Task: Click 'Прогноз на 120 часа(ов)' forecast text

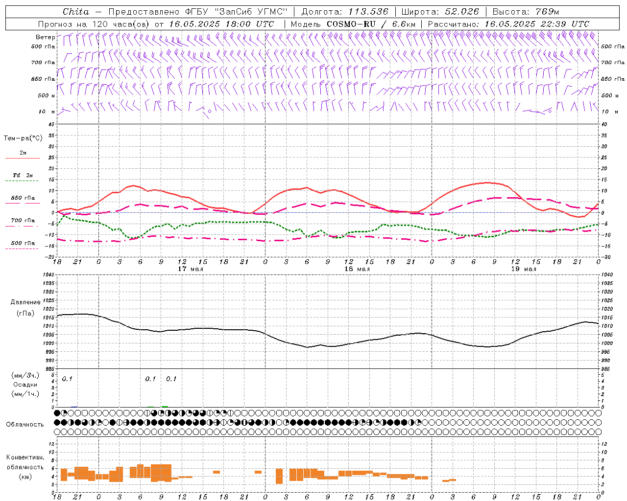Action: (94, 24)
